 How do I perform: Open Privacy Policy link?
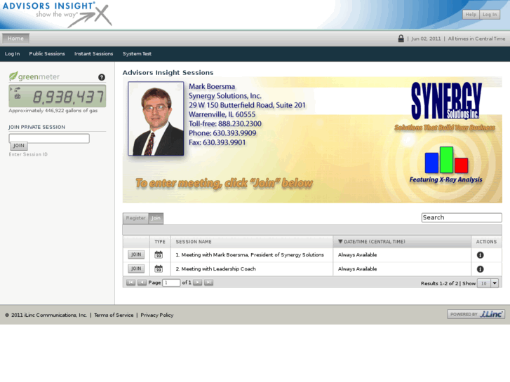[156, 315]
